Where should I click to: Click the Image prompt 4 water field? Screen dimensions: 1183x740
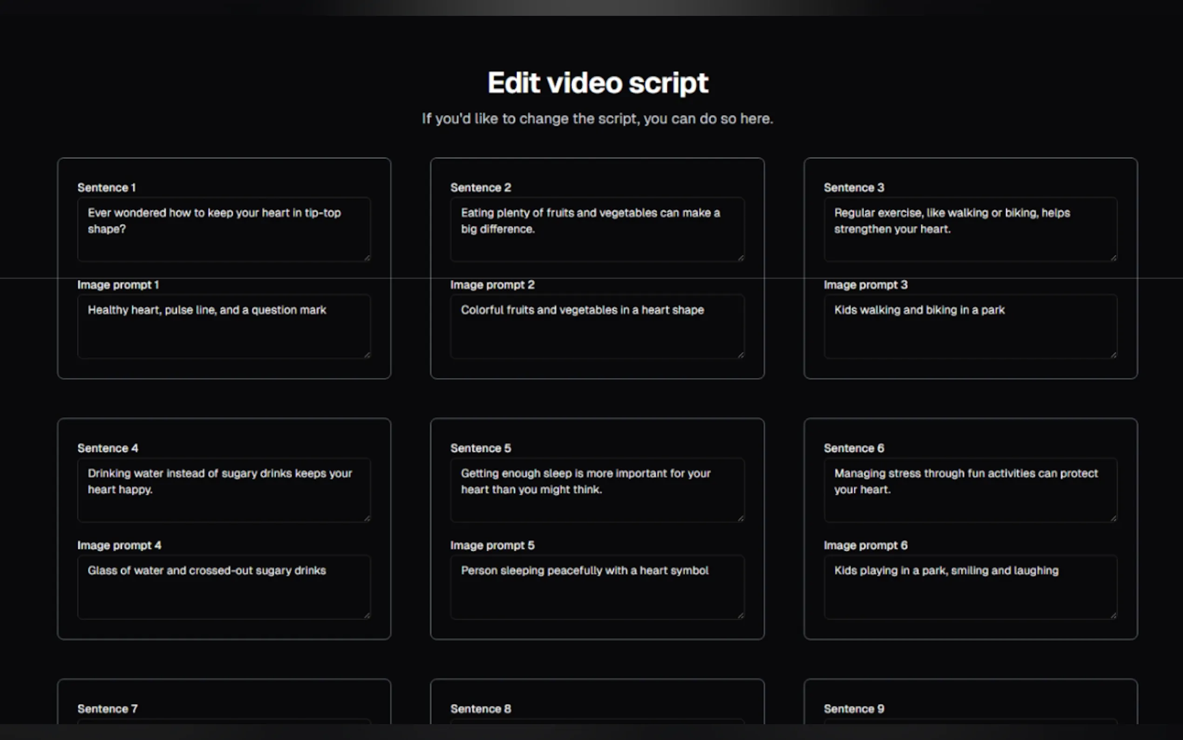[224, 586]
